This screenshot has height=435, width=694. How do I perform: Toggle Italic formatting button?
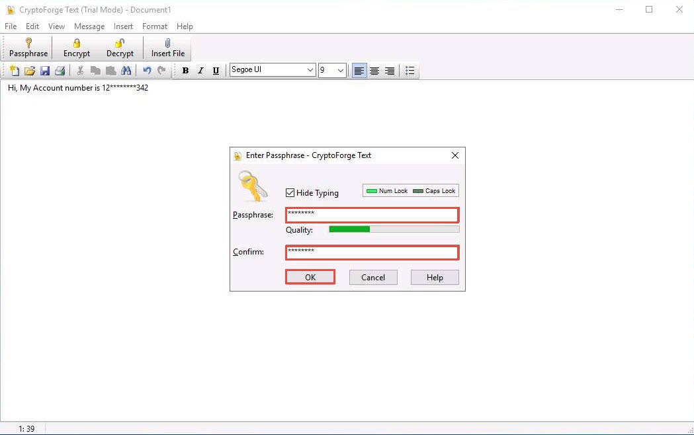point(200,71)
